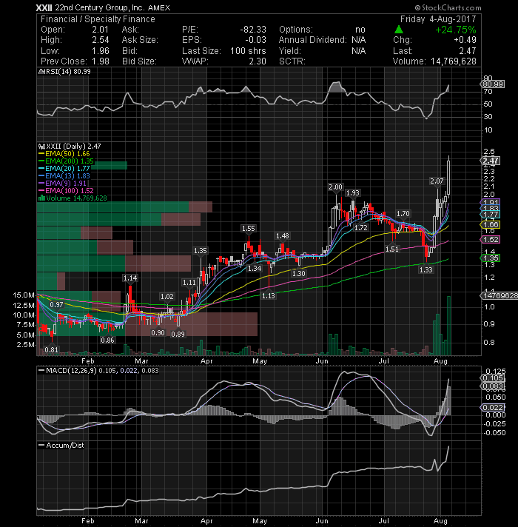Select the pink EMA(100) legend line
Screen dimensions: 518x527
(41, 190)
